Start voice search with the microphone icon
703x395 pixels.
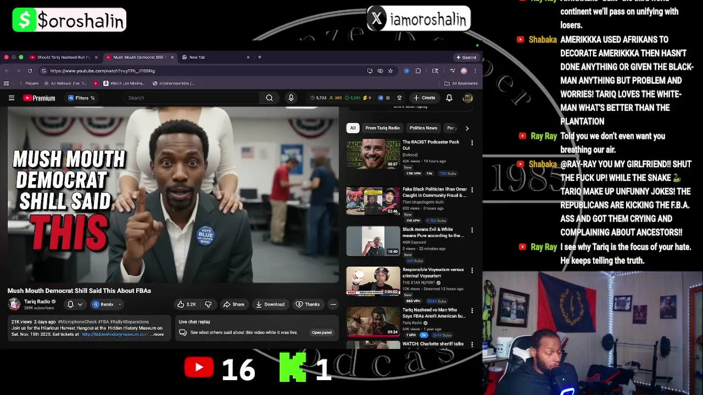coord(291,98)
